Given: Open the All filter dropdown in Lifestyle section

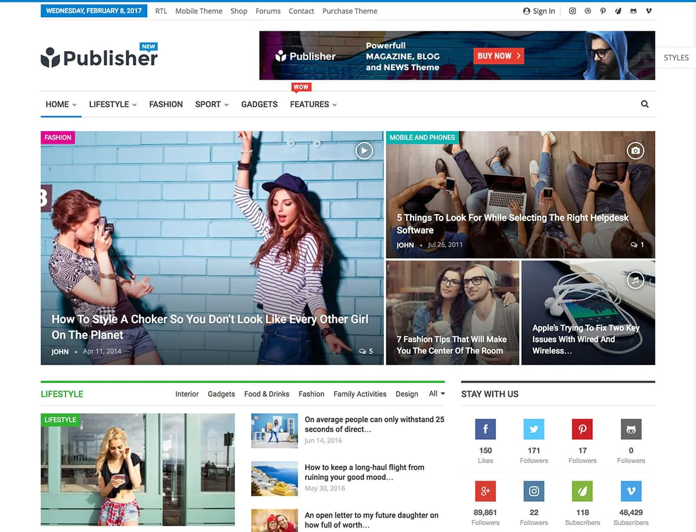Looking at the screenshot, I should pyautogui.click(x=437, y=393).
